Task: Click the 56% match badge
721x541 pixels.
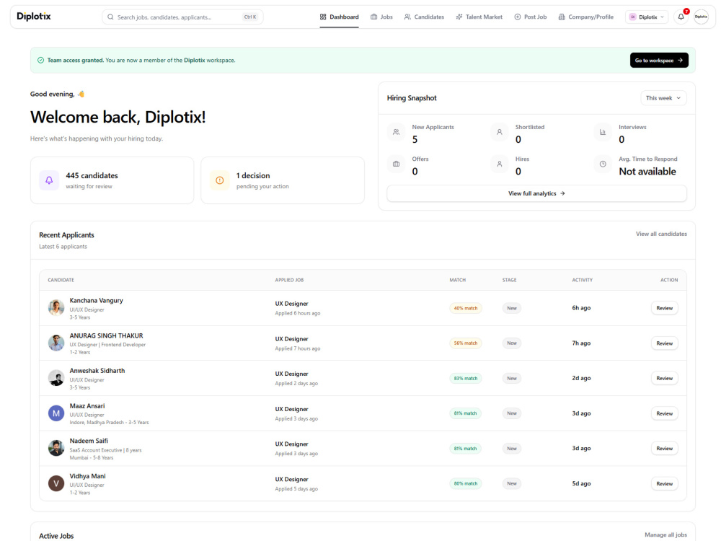Action: coord(465,343)
